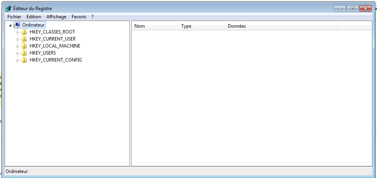377x178 pixels.
Task: Expand the HKEY_CURRENT_USER key
Action: (x=18, y=39)
